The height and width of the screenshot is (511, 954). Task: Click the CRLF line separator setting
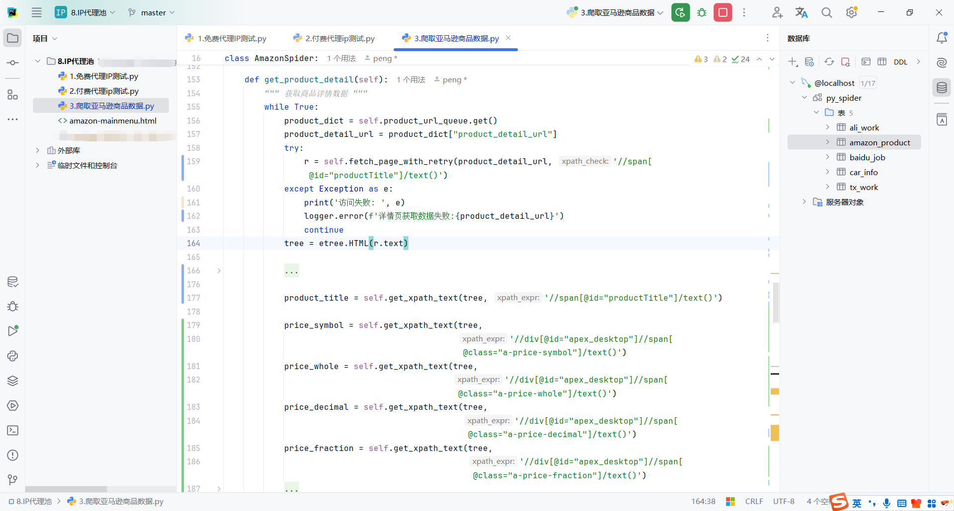[754, 502]
